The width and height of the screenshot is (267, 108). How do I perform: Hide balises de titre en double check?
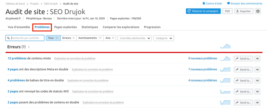(257, 81)
